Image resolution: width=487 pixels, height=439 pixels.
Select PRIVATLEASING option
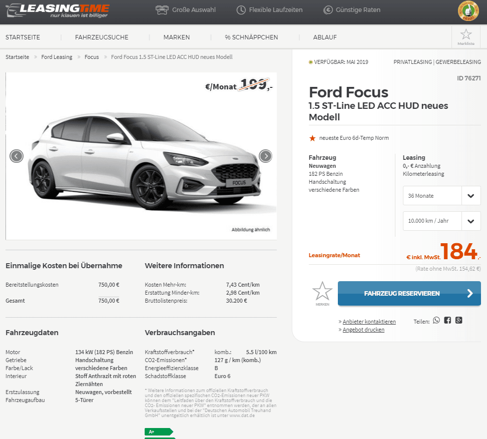pos(412,62)
